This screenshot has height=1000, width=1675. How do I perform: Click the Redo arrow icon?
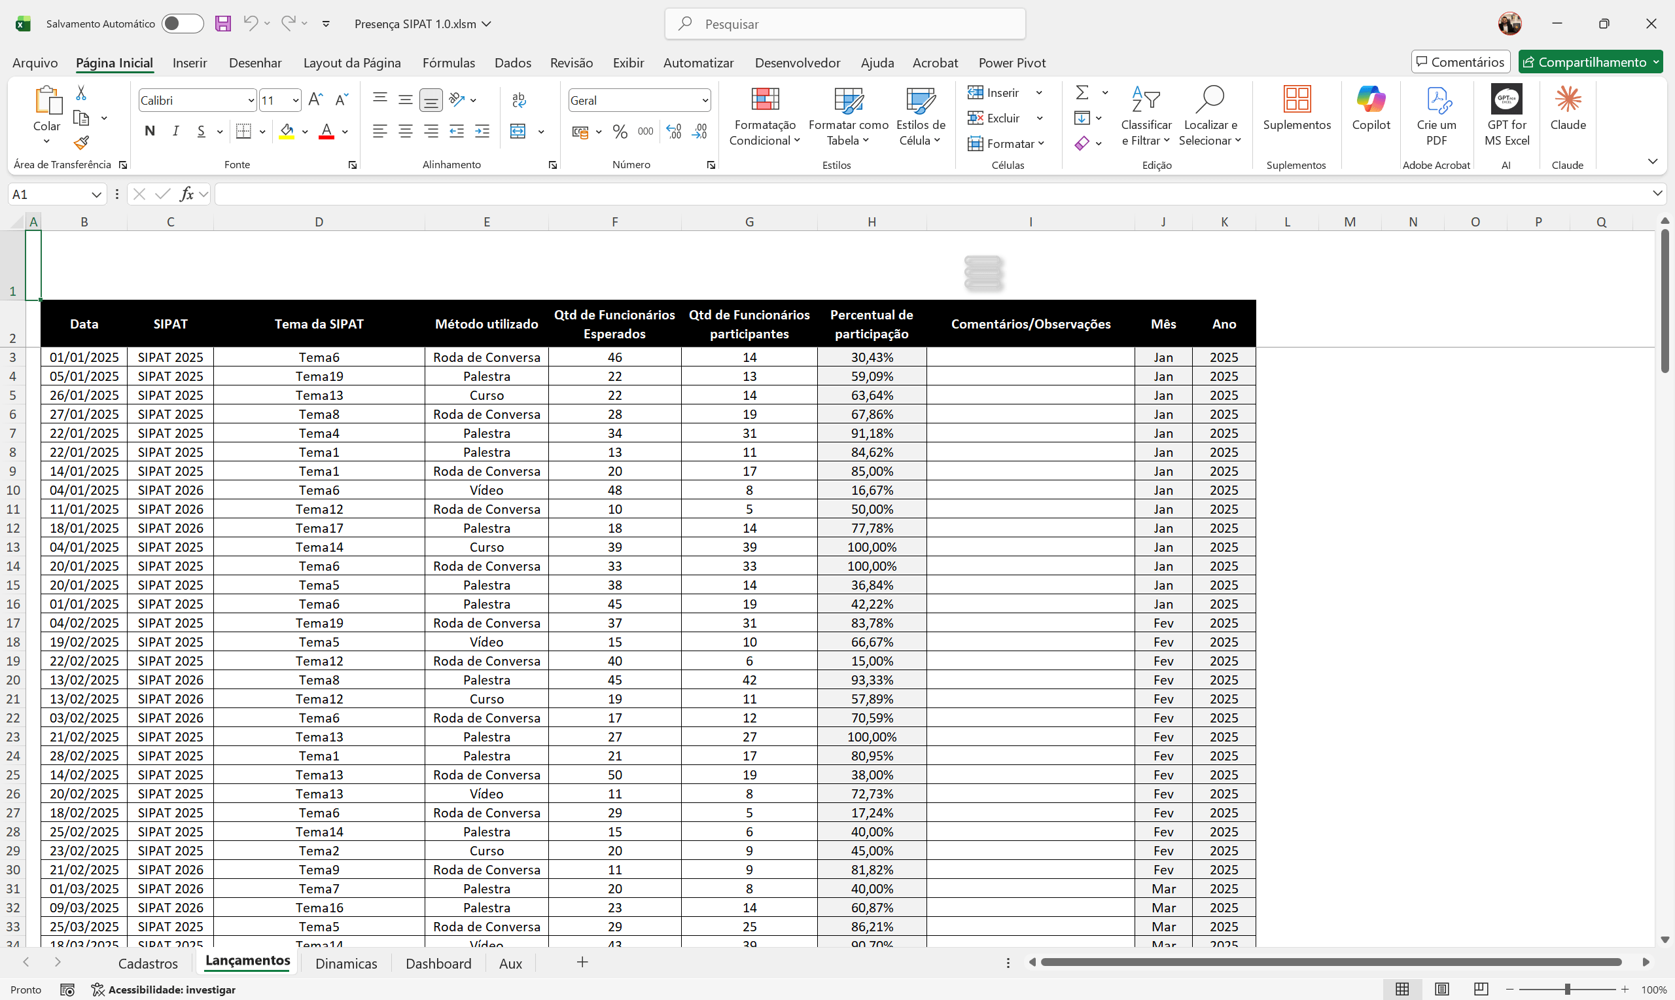coord(289,23)
